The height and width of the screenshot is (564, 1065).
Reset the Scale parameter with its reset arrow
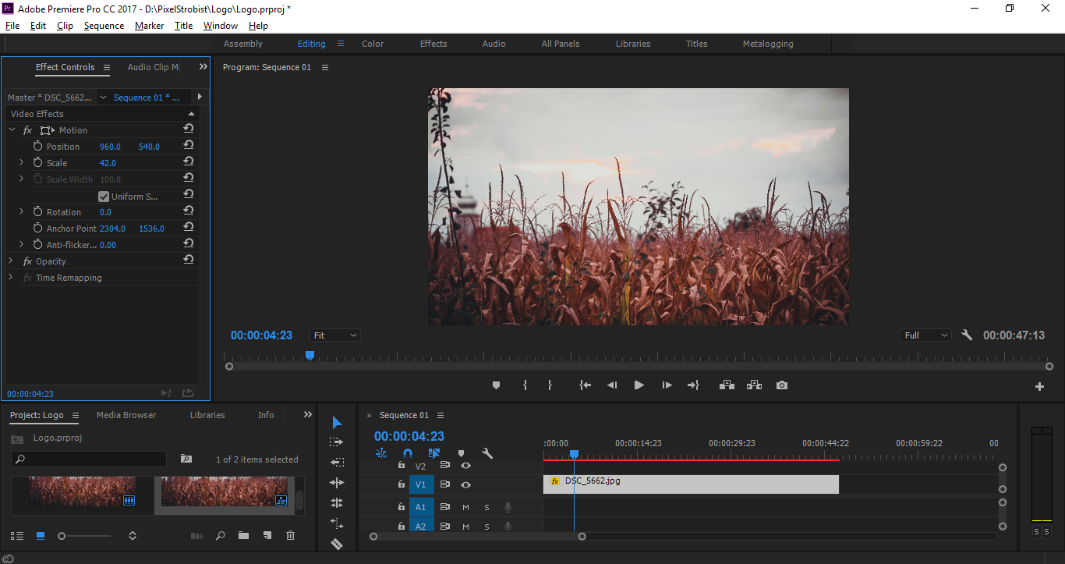click(x=188, y=162)
